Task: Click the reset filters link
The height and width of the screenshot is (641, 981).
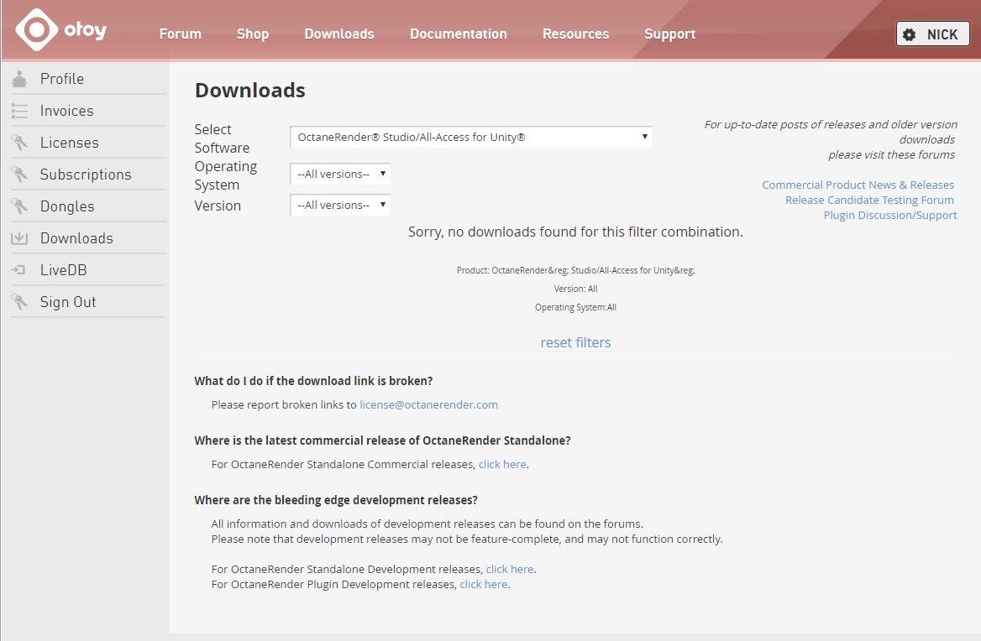Action: (x=575, y=342)
